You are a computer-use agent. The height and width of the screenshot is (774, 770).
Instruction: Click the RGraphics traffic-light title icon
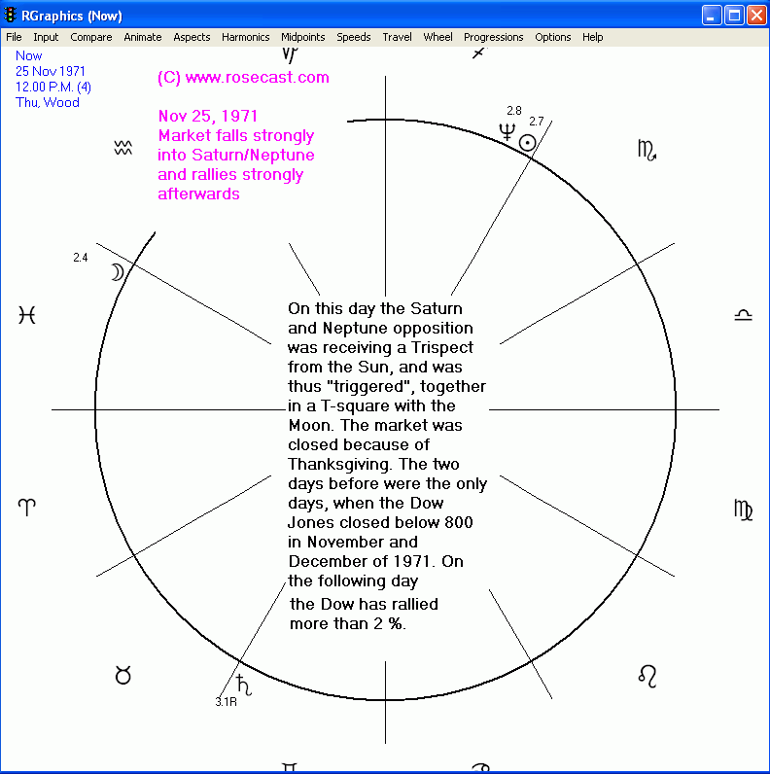pyautogui.click(x=10, y=16)
